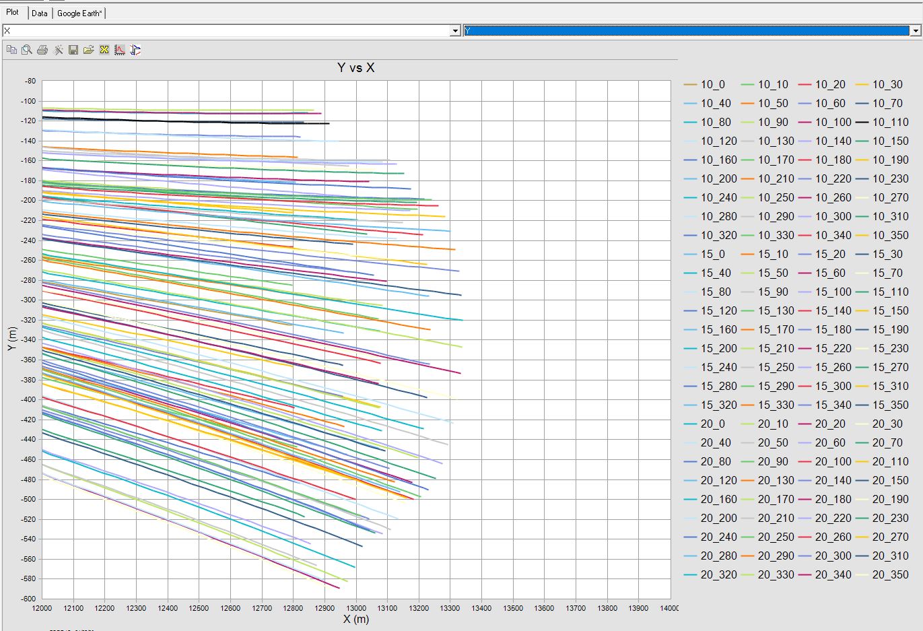Viewport: 923px width, 631px height.
Task: Open the Google Earth tab
Action: point(79,13)
